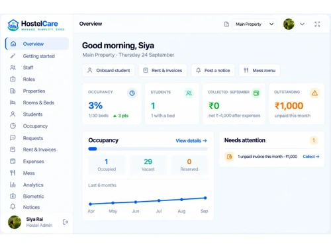Click the 29 Vacant tile
This screenshot has width=331, height=248.
tap(148, 165)
